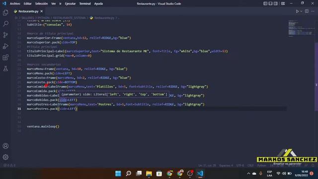Image resolution: width=318 pixels, height=179 pixels.
Task: Click the editor vertical scrollbar
Action: [x=316, y=77]
